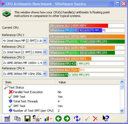Click the green check beside SMT Test
The height and width of the screenshot is (124, 128).
pyautogui.click(x=11, y=106)
